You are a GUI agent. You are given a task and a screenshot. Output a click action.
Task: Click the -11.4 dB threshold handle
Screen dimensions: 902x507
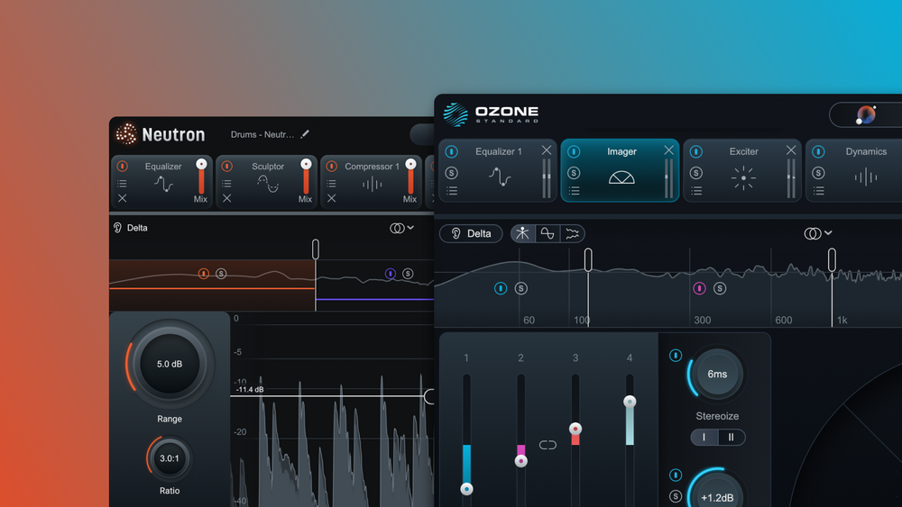point(429,396)
